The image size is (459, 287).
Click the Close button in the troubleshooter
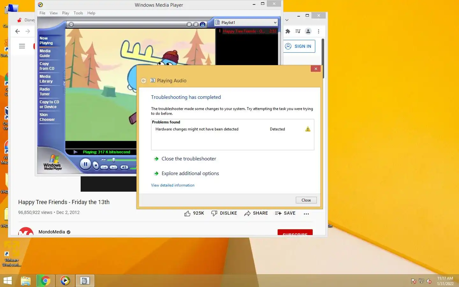pyautogui.click(x=306, y=200)
